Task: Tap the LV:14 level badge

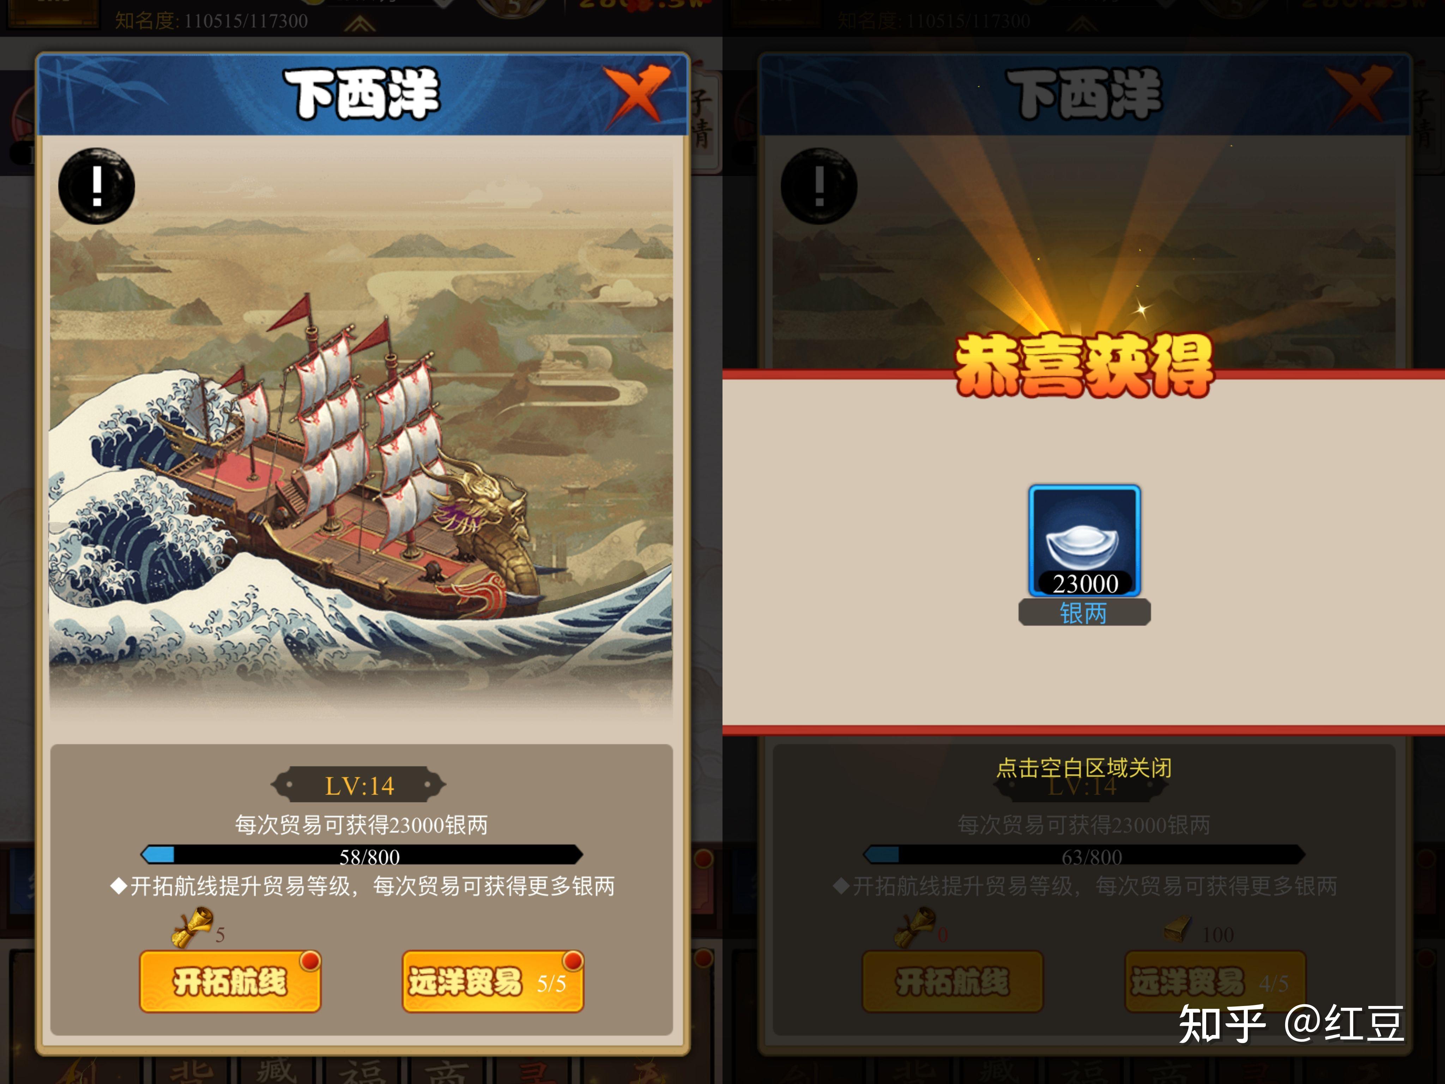Action: click(x=359, y=785)
